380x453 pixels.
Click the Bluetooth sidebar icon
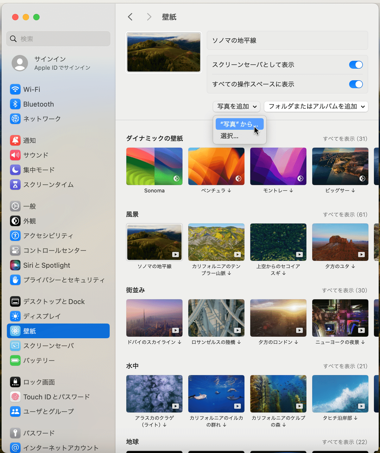15,104
